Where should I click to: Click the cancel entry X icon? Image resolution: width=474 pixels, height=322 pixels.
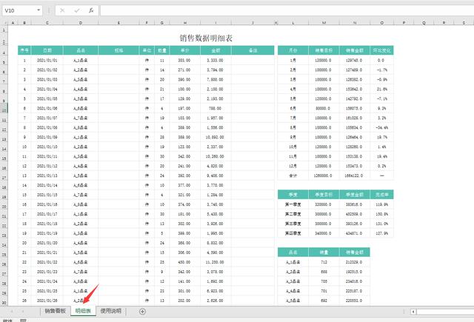(63, 11)
